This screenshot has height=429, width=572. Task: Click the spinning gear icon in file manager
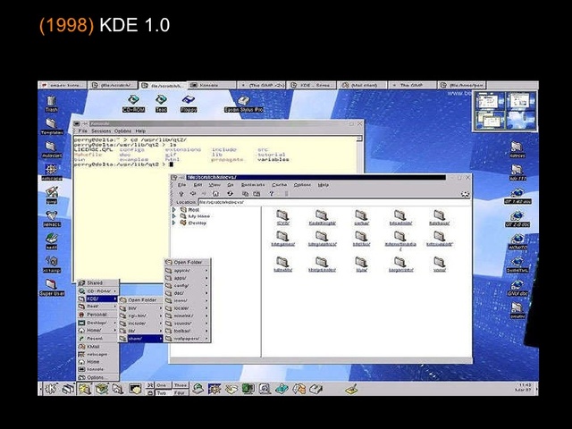coord(465,194)
